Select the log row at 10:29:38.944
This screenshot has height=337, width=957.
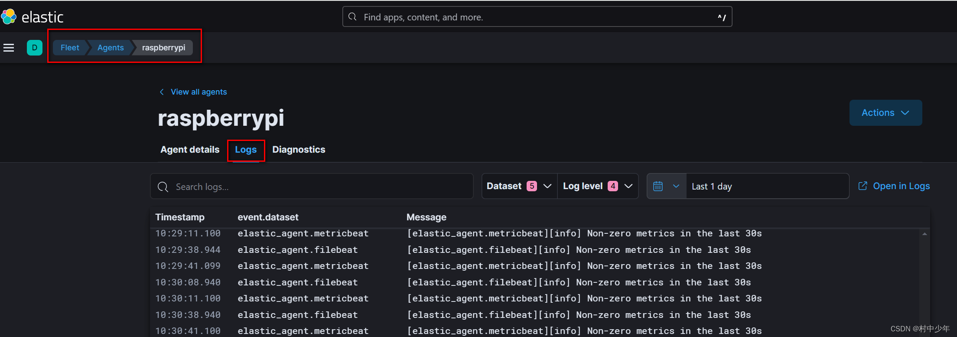point(535,250)
